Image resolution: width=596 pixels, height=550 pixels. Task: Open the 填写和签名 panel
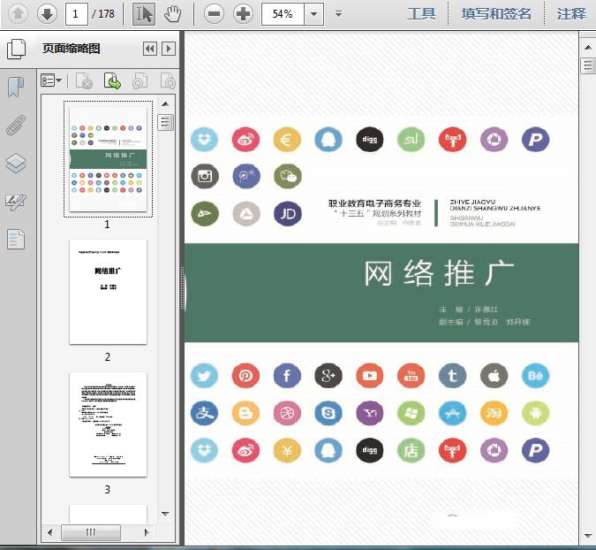496,14
